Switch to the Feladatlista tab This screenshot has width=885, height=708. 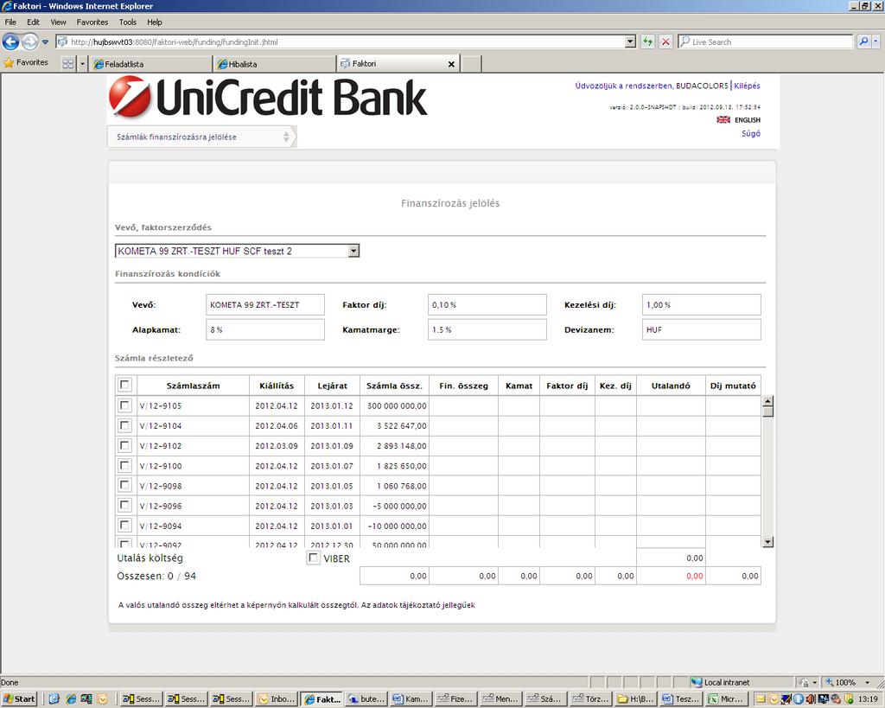pyautogui.click(x=150, y=64)
